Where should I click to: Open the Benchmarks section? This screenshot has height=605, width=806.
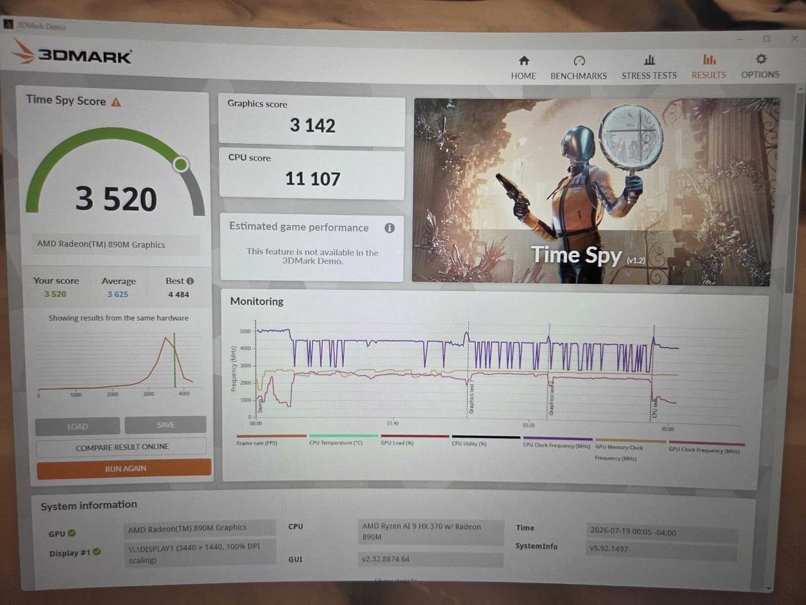click(579, 68)
